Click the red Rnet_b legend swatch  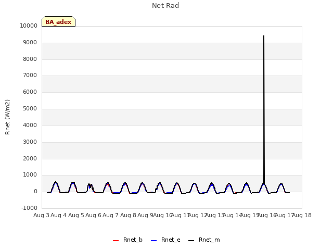(116, 241)
